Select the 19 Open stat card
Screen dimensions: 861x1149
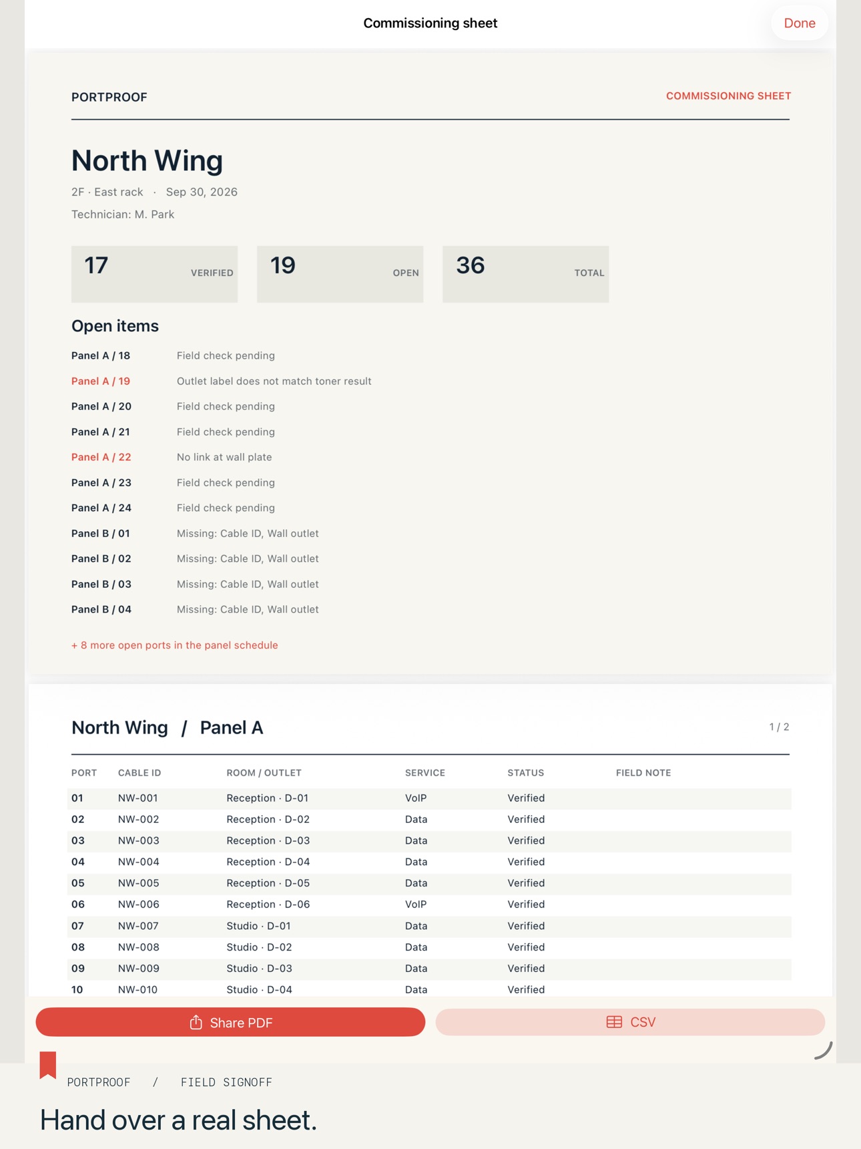[340, 274]
